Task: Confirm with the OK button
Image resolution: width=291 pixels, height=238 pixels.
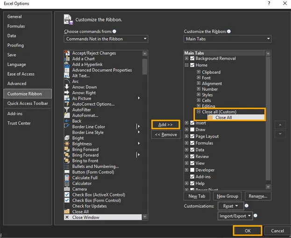Action: coord(248,231)
